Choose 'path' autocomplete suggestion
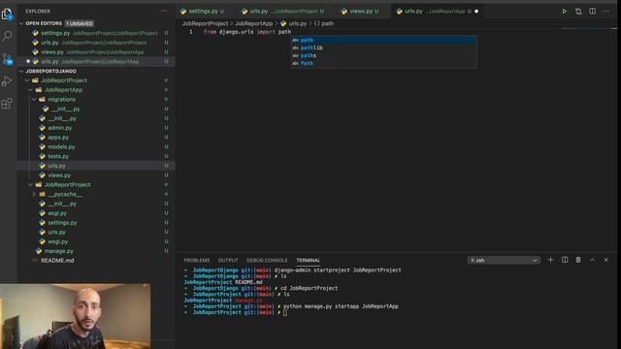Viewport: 621px width, 349px height. (x=384, y=40)
